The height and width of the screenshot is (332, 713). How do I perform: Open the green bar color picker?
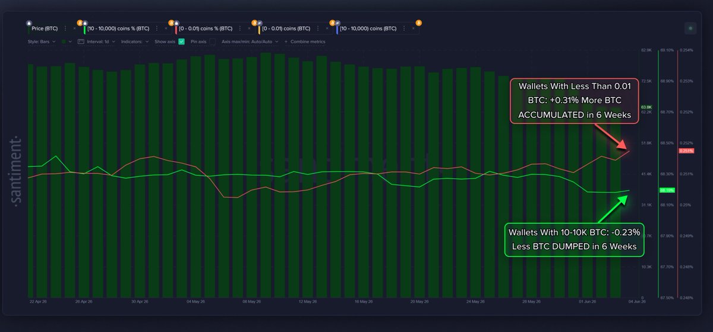67,41
